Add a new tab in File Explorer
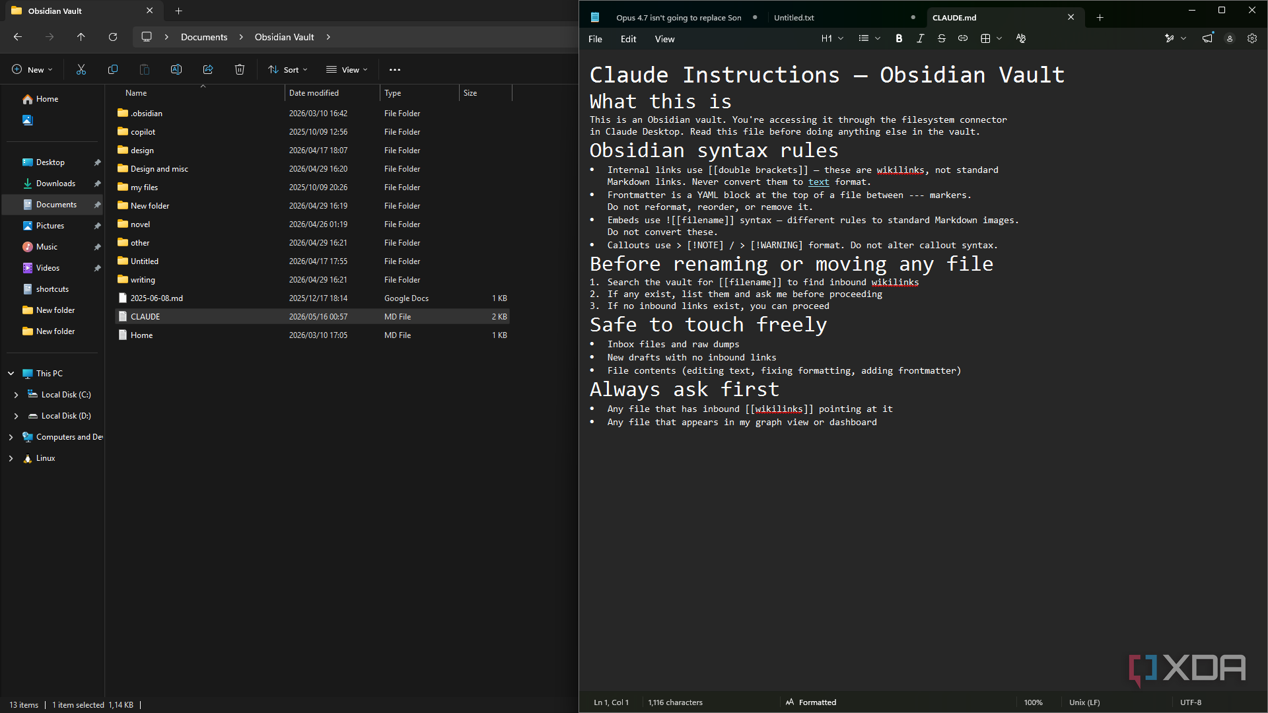The height and width of the screenshot is (713, 1268). (x=179, y=11)
